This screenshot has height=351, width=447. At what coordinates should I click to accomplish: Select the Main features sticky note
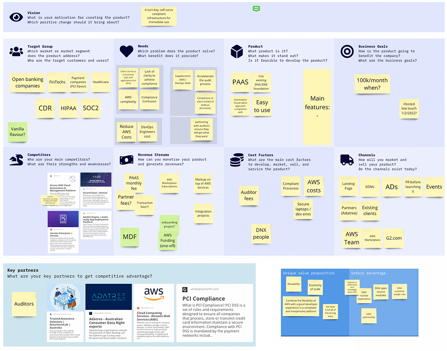(x=317, y=106)
